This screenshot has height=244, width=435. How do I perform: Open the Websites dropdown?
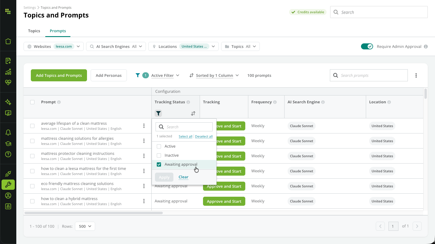tap(53, 46)
